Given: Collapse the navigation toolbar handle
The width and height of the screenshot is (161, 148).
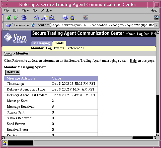Looking at the screenshot, I should [3, 17].
